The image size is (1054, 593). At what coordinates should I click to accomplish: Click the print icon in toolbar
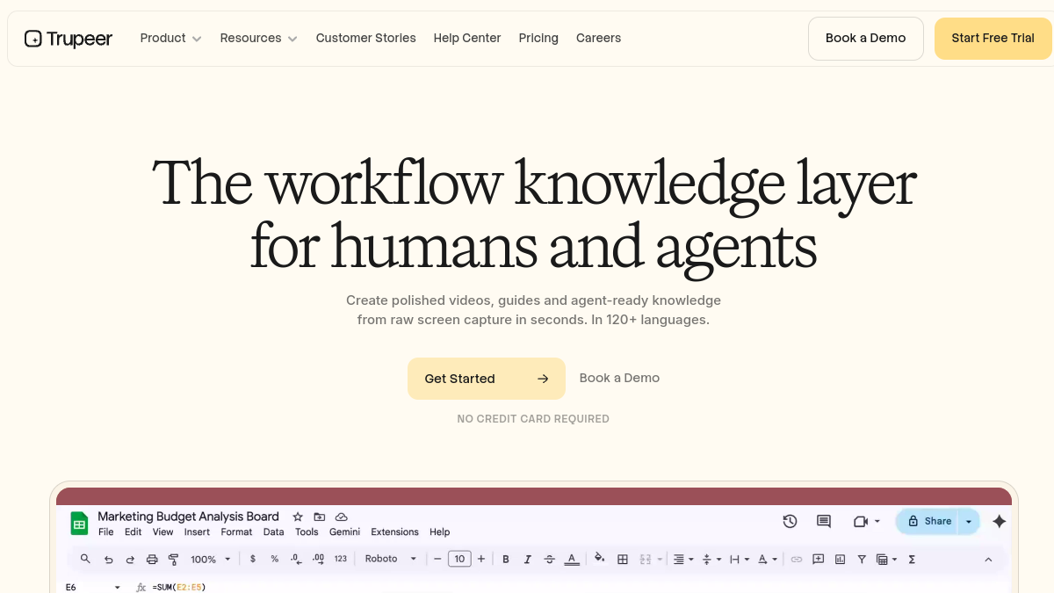click(x=152, y=559)
